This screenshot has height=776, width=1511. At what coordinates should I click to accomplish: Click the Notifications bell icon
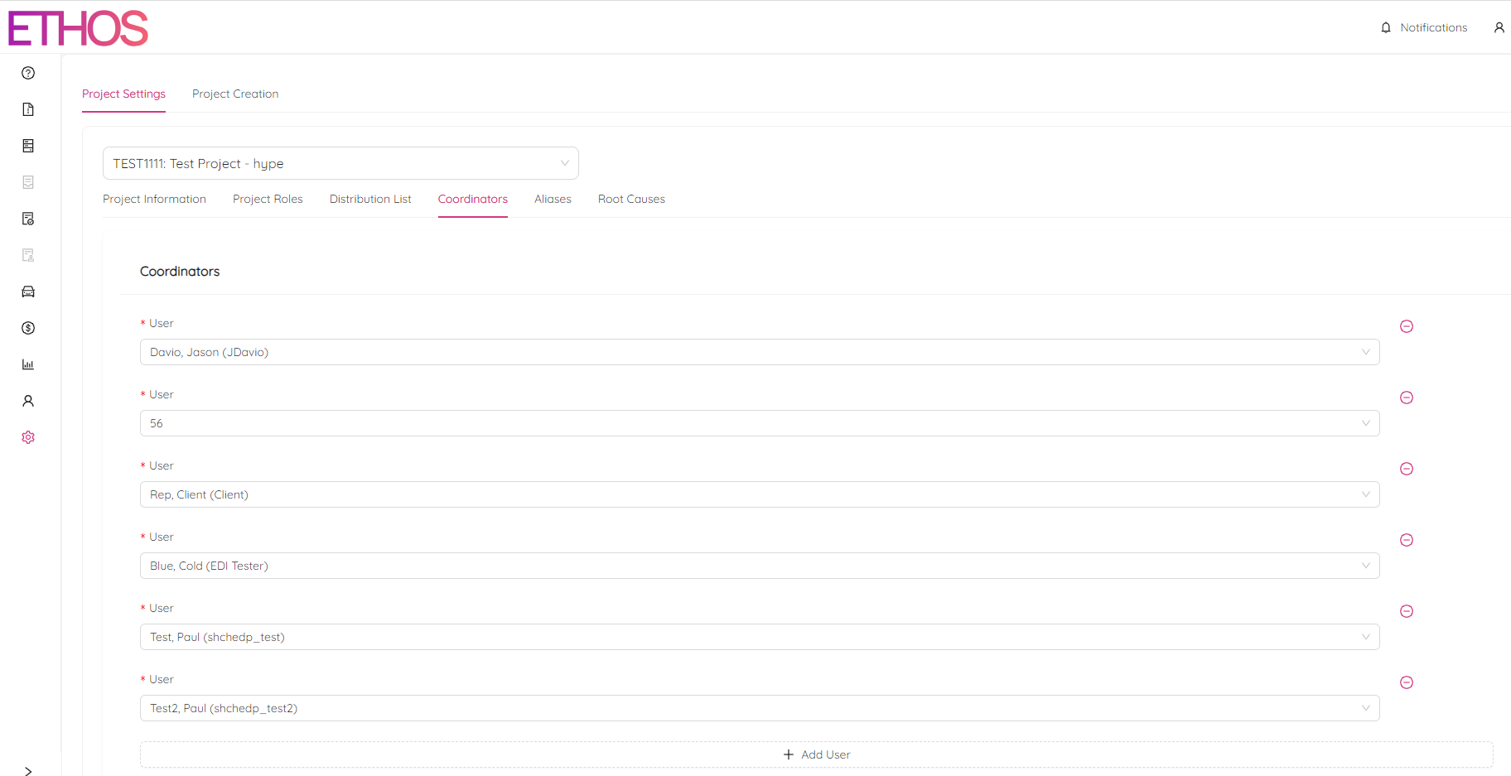pos(1386,27)
